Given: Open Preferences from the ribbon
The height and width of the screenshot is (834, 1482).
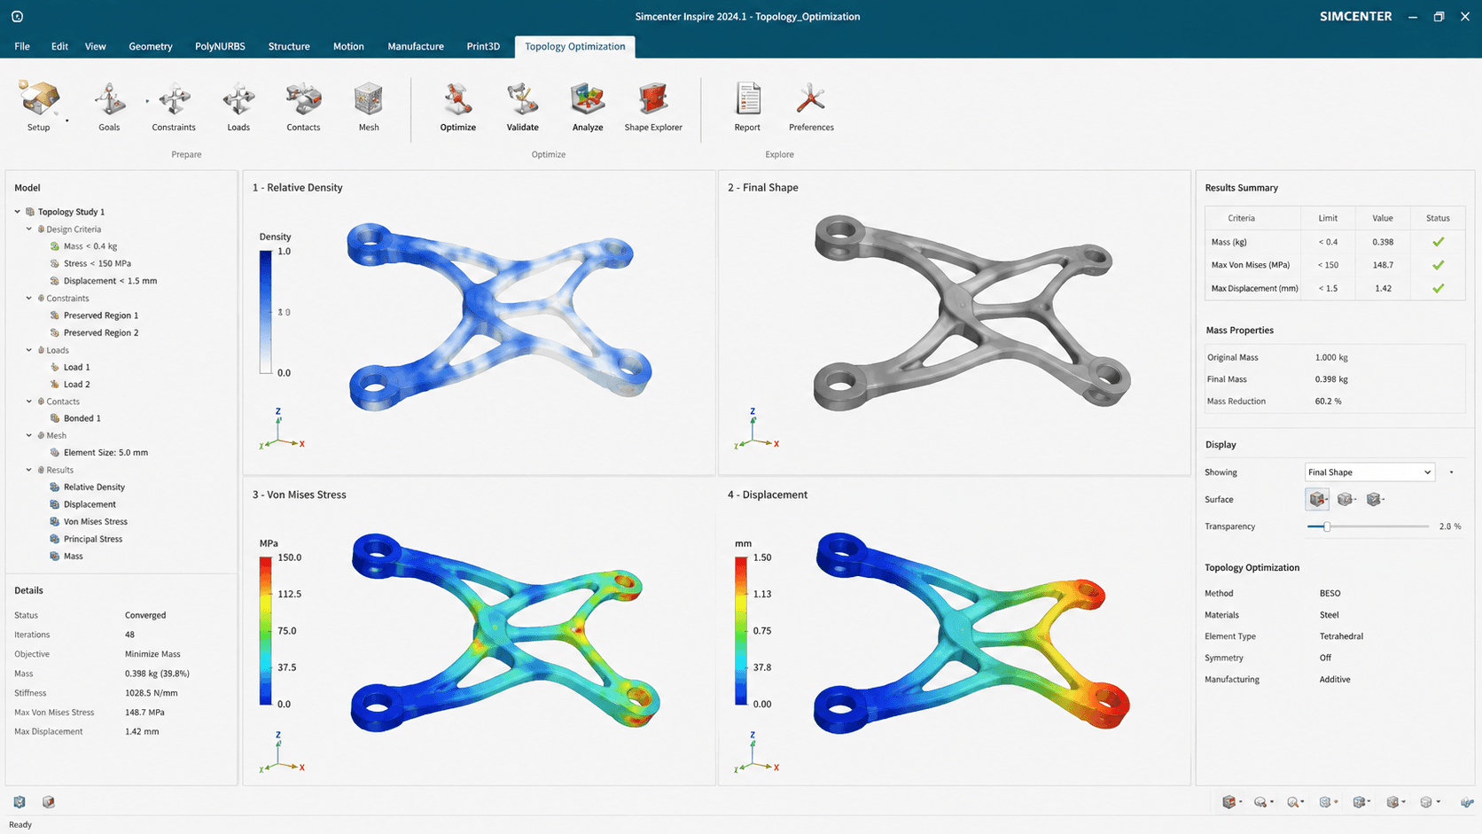Looking at the screenshot, I should [x=811, y=105].
